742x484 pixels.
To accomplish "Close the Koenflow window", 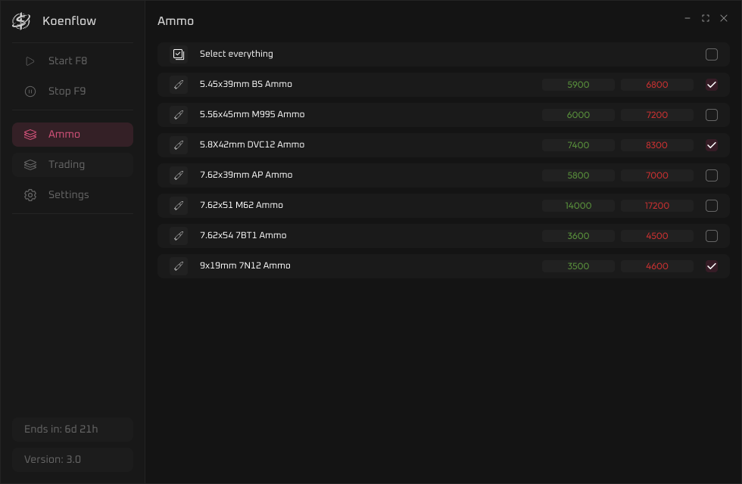I will click(724, 18).
